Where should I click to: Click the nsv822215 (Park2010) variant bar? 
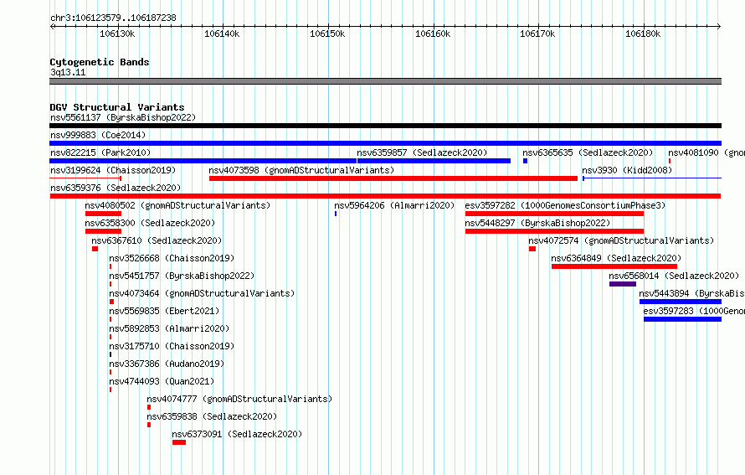click(x=203, y=161)
